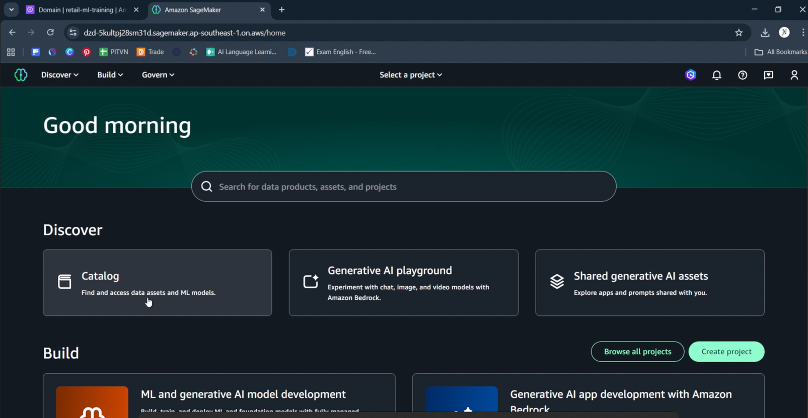The width and height of the screenshot is (808, 418).
Task: Open the Trade bookmark
Action: (x=151, y=52)
